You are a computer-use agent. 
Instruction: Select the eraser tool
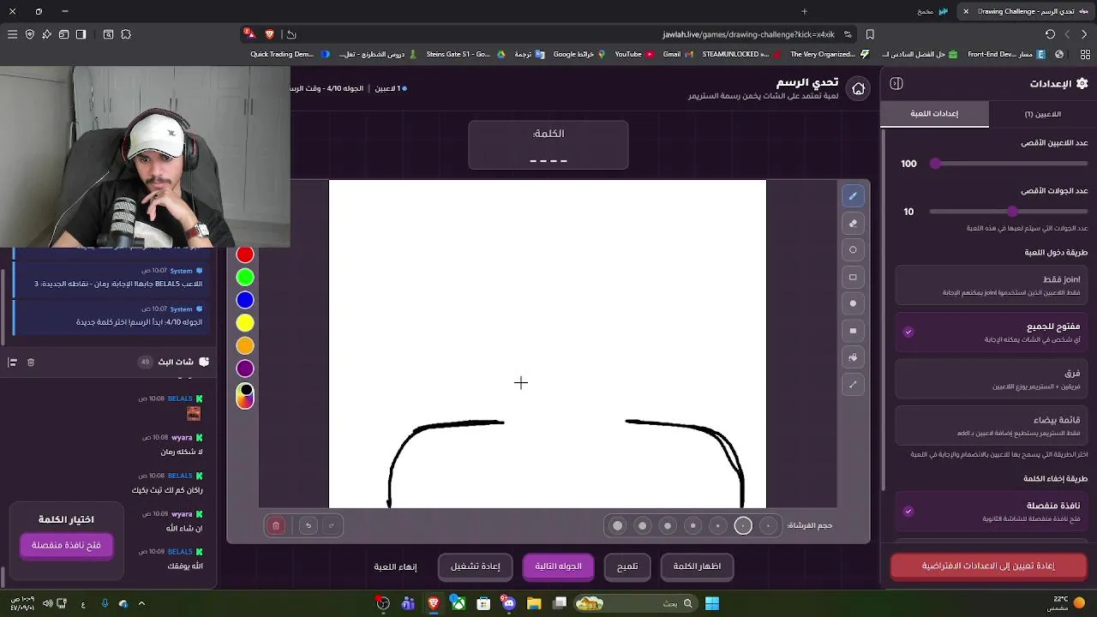click(x=853, y=224)
